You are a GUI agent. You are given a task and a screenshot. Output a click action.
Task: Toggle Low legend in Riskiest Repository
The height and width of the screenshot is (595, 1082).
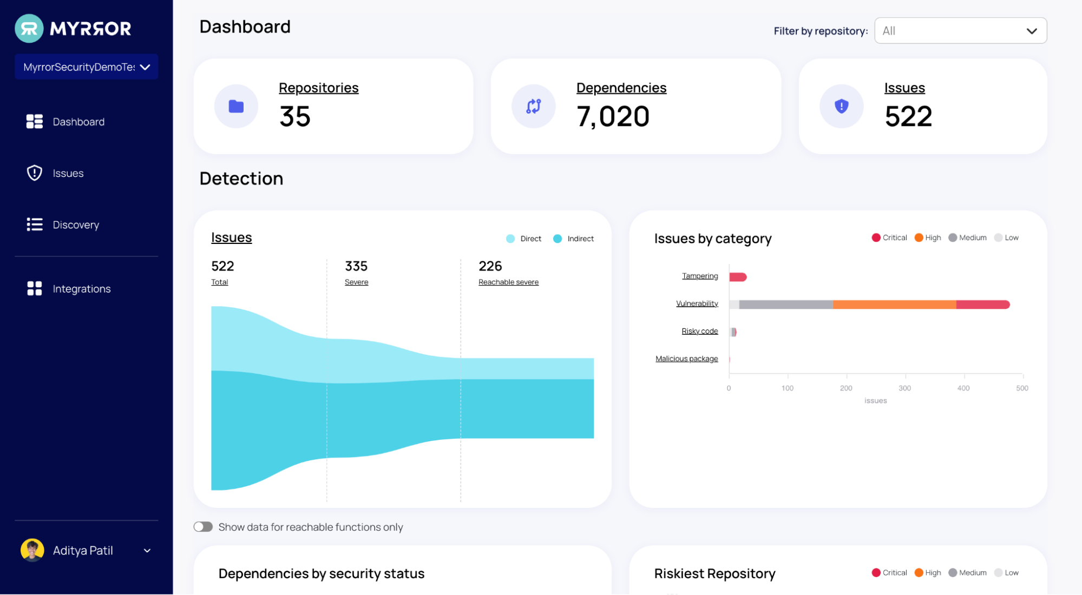click(x=1007, y=573)
